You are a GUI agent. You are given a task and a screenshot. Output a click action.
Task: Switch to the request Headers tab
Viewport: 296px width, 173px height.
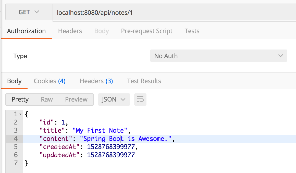coord(70,31)
